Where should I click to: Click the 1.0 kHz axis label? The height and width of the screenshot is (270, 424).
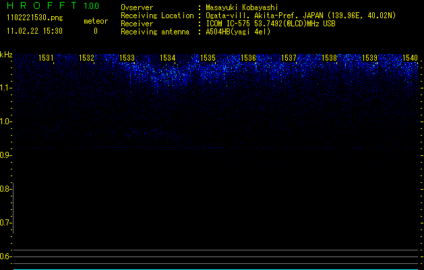5,122
